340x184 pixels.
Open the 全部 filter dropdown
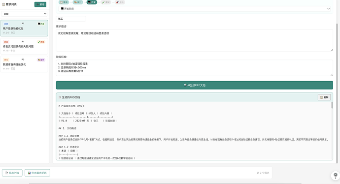[24, 14]
